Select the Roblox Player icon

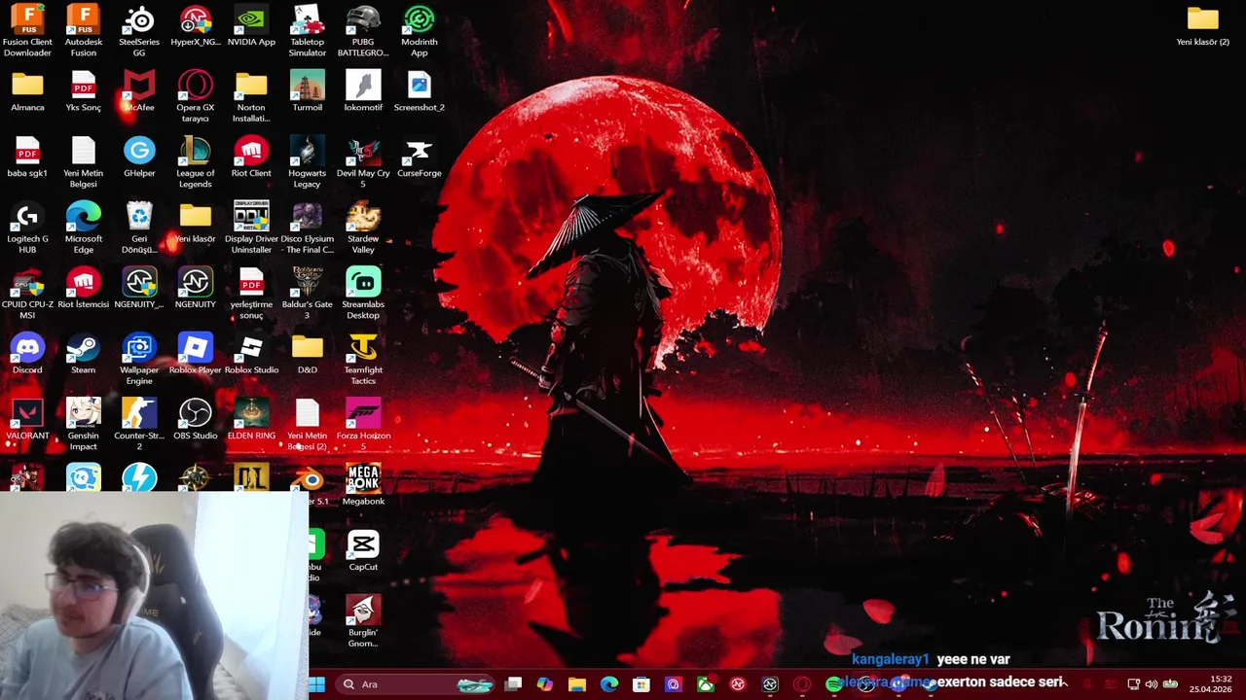click(195, 355)
